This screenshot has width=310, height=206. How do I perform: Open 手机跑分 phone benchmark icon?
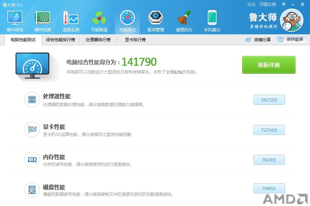tap(212, 18)
